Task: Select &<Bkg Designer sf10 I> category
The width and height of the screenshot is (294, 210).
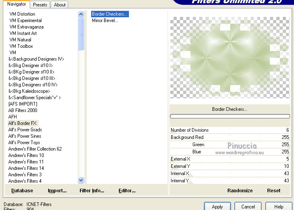Action: click(31, 65)
